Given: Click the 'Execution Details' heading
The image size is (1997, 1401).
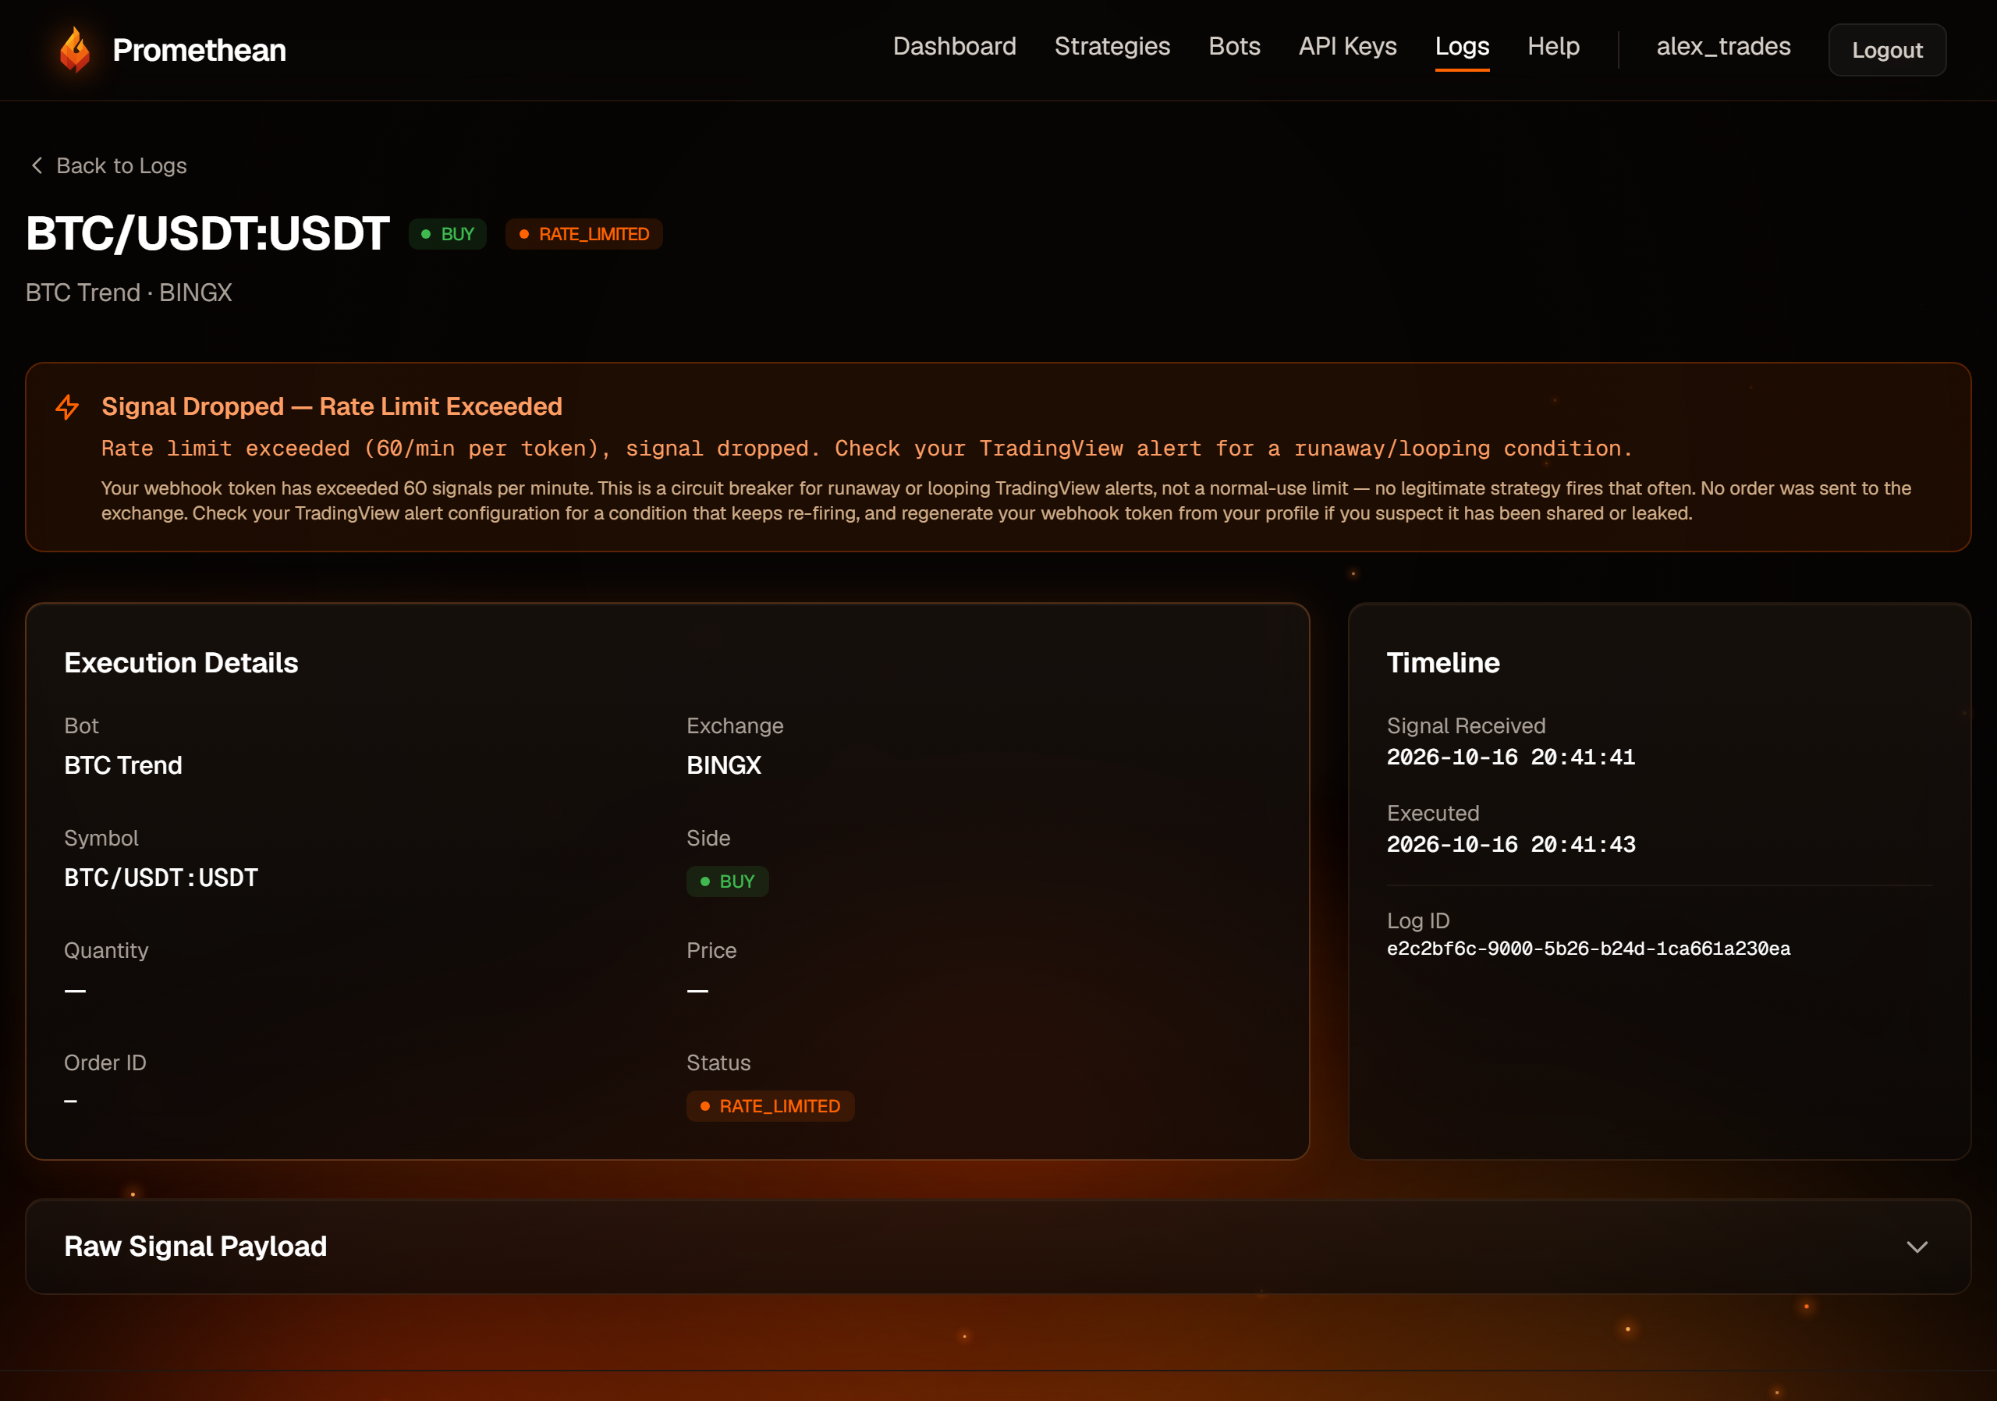Looking at the screenshot, I should [x=181, y=663].
